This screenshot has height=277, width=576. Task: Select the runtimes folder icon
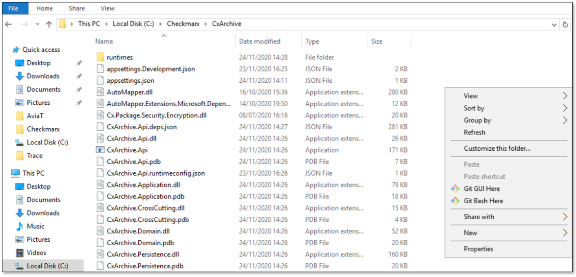pyautogui.click(x=100, y=57)
